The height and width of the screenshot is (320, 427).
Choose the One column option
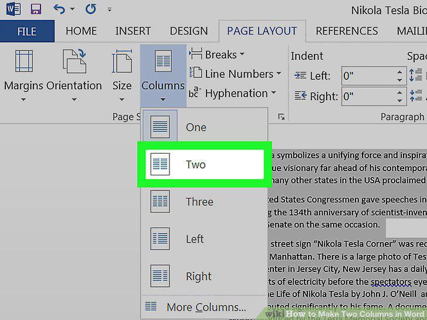point(205,127)
